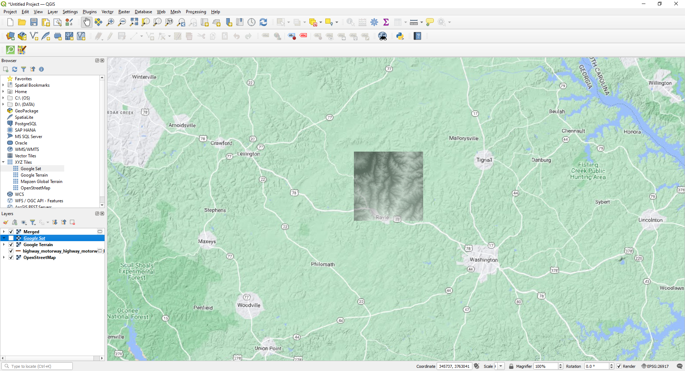Select the PostgreSQL browser entry
The width and height of the screenshot is (685, 371).
click(x=26, y=124)
